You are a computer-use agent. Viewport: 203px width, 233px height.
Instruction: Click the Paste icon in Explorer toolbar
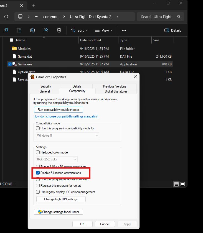pyautogui.click(x=19, y=30)
